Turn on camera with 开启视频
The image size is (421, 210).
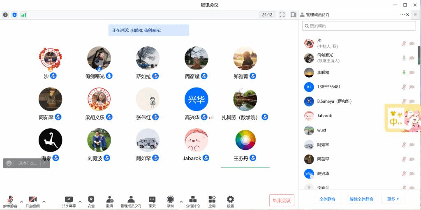[32, 201]
